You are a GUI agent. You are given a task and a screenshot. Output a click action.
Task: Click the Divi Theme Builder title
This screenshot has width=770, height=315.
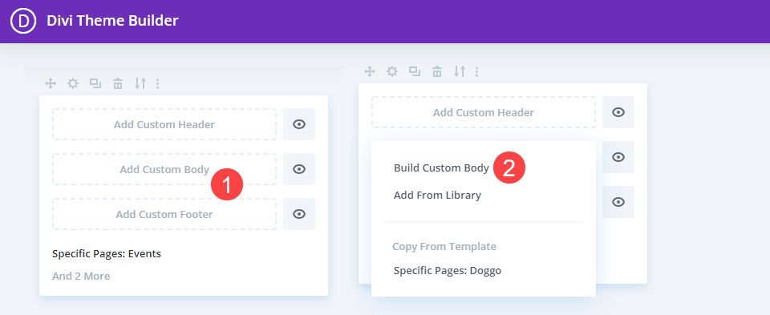[112, 21]
